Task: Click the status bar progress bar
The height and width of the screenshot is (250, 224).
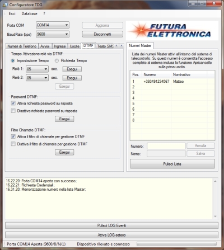Action: pyautogui.click(x=176, y=244)
